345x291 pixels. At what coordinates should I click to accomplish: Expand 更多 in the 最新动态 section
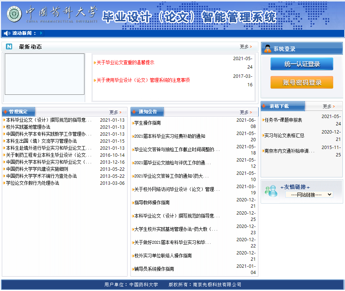point(245,46)
